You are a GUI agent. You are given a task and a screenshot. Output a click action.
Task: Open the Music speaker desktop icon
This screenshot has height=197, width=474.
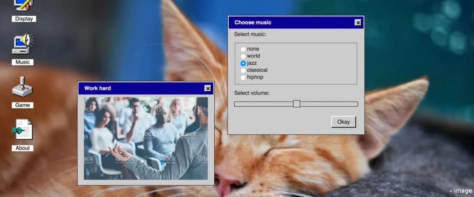(x=23, y=44)
